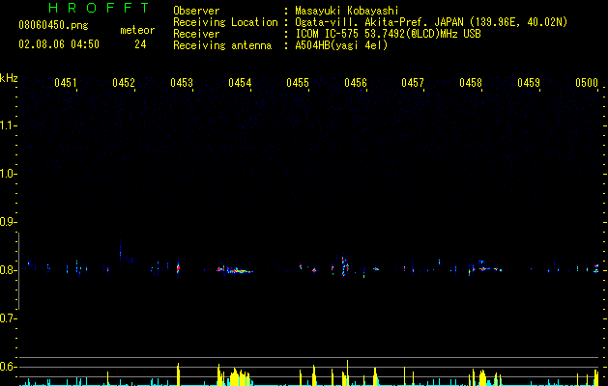
Task: Click the date stamp 02.08.06 04:50
Action: [59, 44]
